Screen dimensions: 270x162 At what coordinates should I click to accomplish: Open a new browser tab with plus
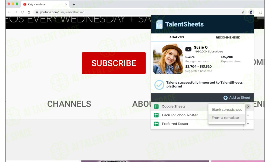pos(74,5)
